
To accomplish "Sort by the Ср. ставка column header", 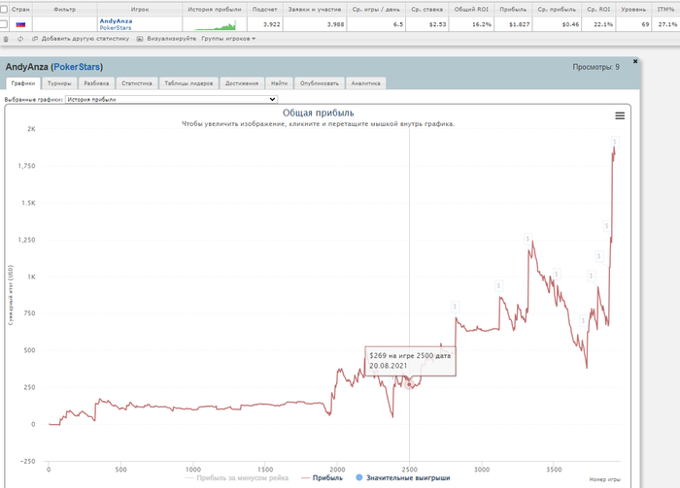I will [x=426, y=9].
